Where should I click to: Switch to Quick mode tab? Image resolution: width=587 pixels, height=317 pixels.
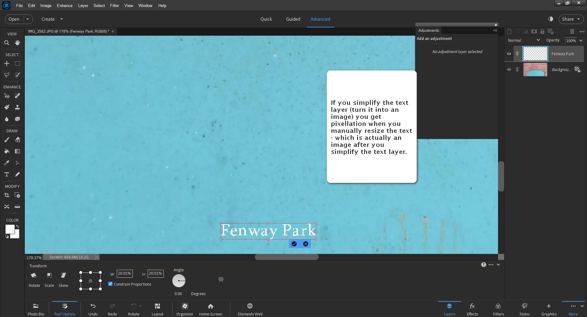click(x=266, y=19)
